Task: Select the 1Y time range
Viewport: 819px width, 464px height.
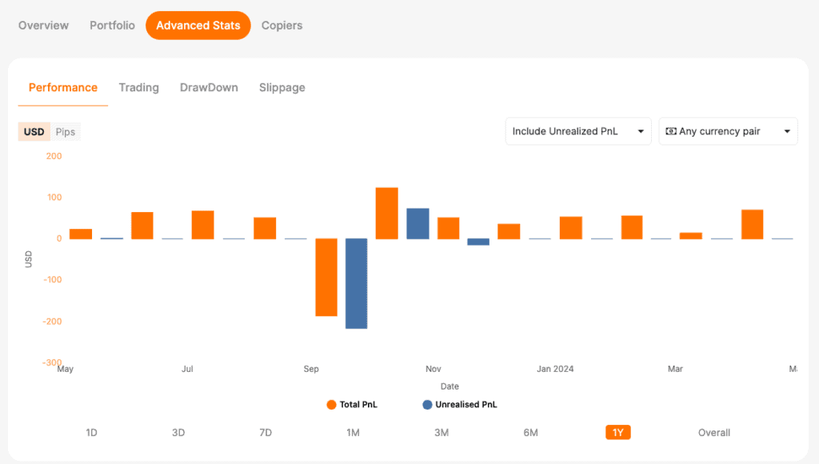Action: point(618,433)
